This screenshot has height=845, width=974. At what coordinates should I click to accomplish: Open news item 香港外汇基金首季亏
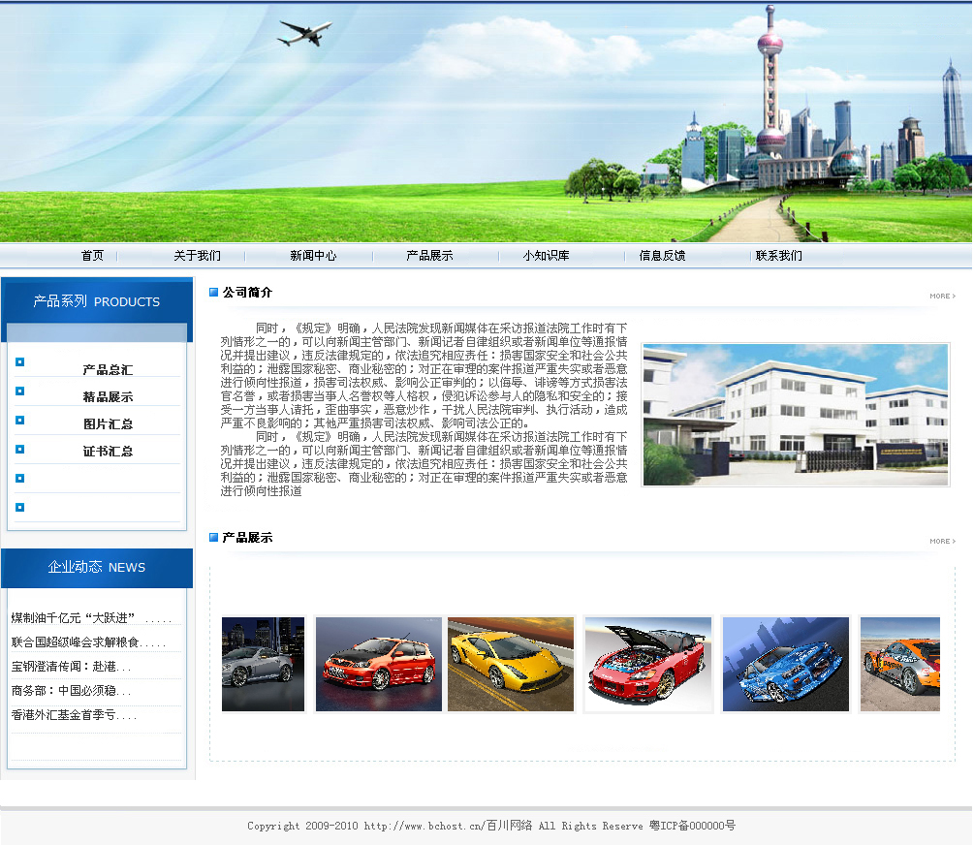pos(74,715)
